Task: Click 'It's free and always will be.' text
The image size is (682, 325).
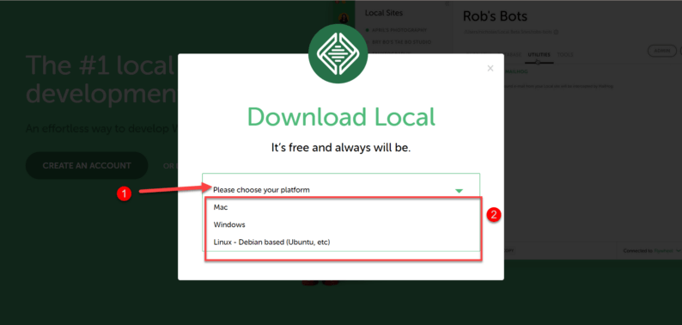Action: click(x=341, y=148)
